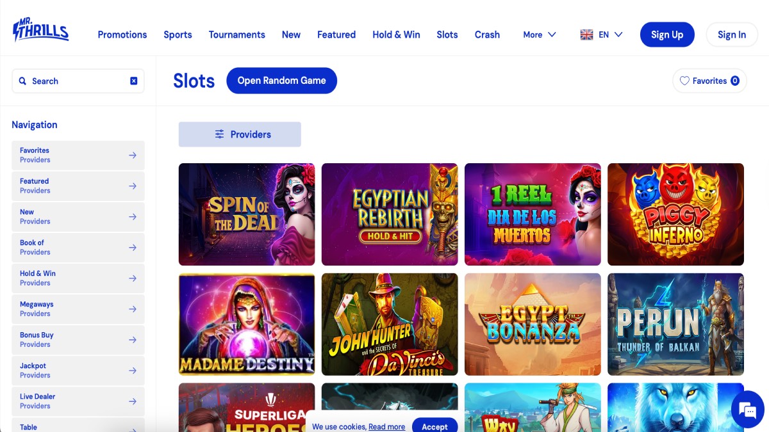Click the Mr. Thrills logo
Screen dimensions: 769x432
click(40, 31)
